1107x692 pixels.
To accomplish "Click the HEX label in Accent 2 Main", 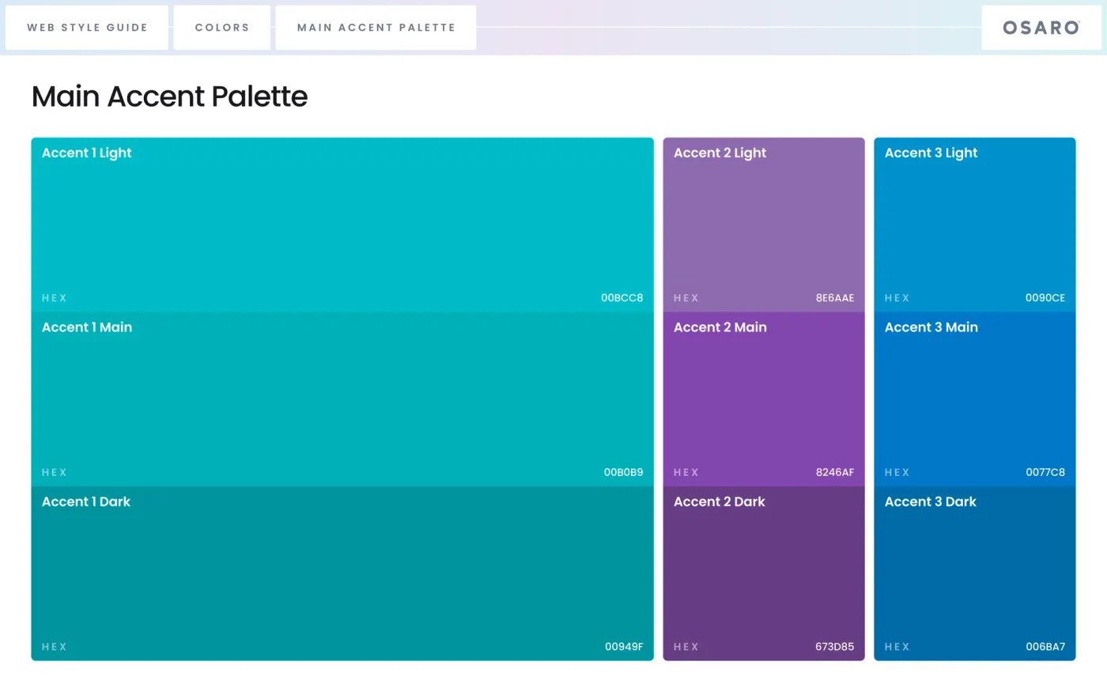I will tap(686, 472).
